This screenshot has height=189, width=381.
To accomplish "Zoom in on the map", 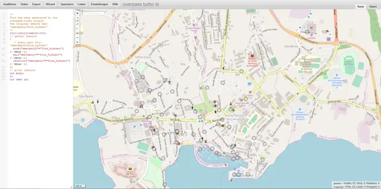I will click(x=78, y=14).
